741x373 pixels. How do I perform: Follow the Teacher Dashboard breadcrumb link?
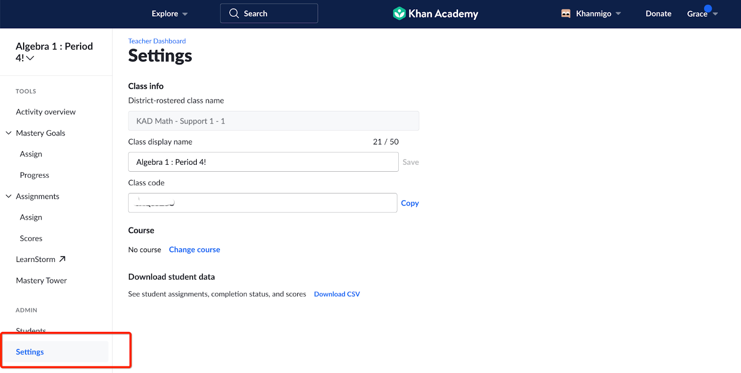tap(157, 41)
